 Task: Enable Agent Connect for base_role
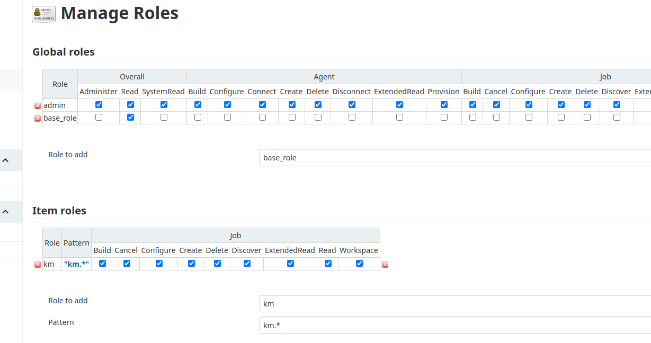262,118
